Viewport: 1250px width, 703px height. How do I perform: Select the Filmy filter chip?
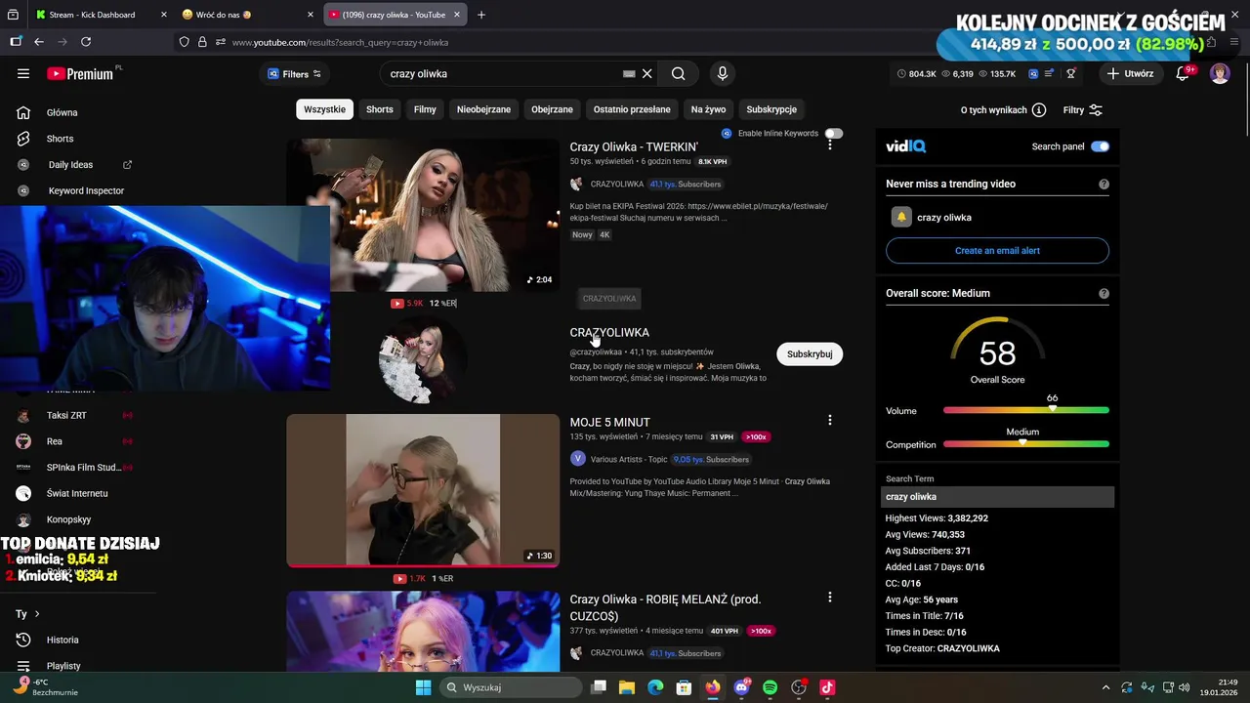pyautogui.click(x=425, y=109)
